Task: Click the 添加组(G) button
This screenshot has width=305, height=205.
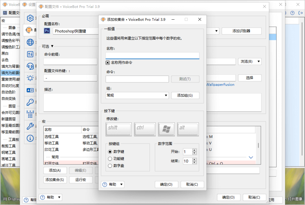Action: tap(185, 96)
